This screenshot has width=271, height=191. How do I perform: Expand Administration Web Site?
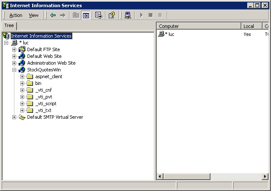(x=14, y=63)
